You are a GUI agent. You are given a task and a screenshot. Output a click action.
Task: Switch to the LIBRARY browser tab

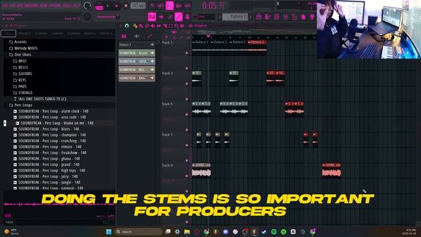[x=57, y=34]
